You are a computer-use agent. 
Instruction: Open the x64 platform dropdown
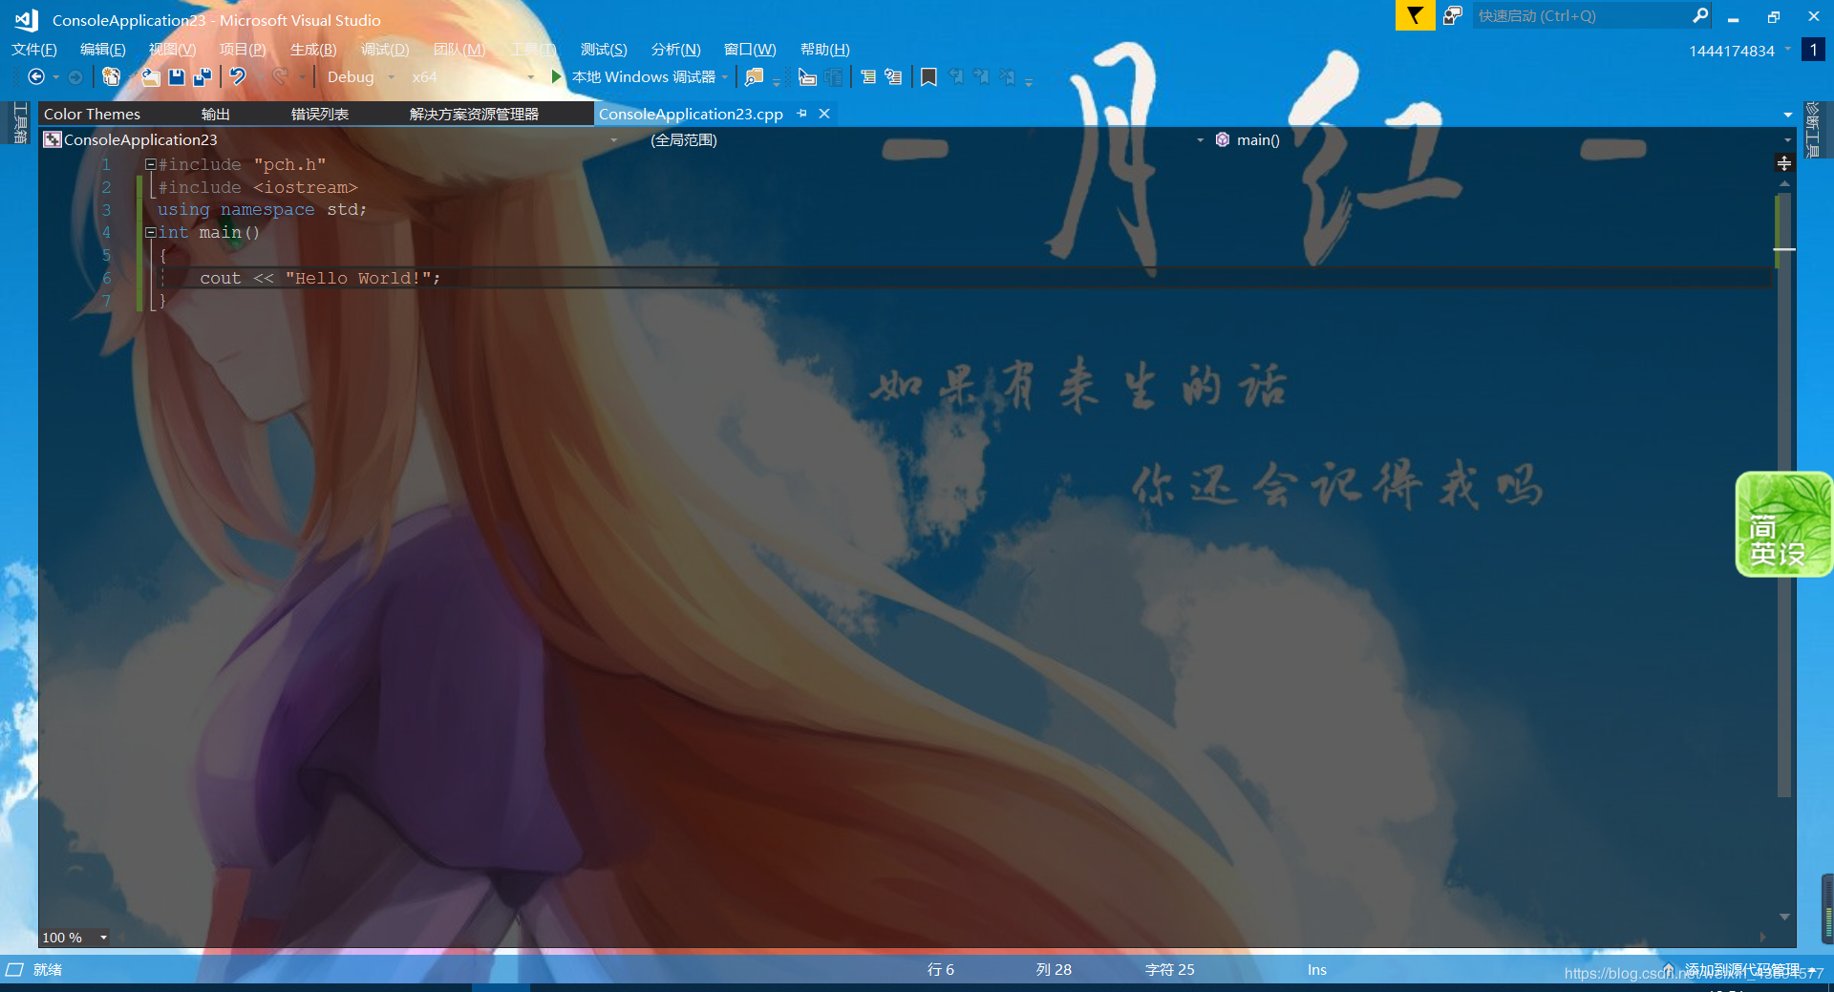530,77
